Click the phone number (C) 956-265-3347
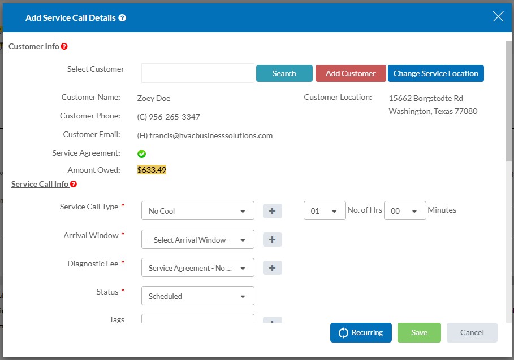514x360 pixels. coord(169,117)
